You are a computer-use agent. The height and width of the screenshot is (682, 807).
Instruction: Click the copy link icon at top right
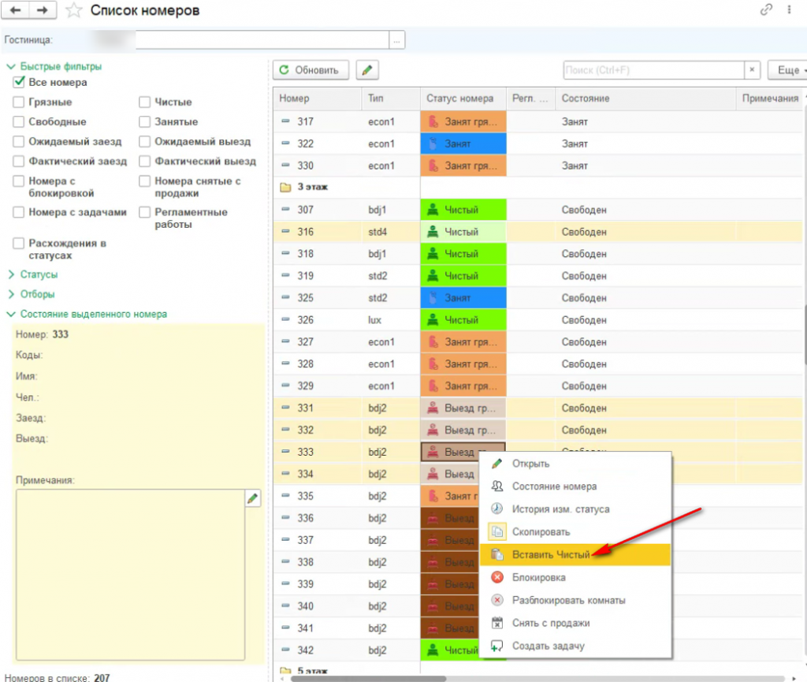[x=766, y=9]
